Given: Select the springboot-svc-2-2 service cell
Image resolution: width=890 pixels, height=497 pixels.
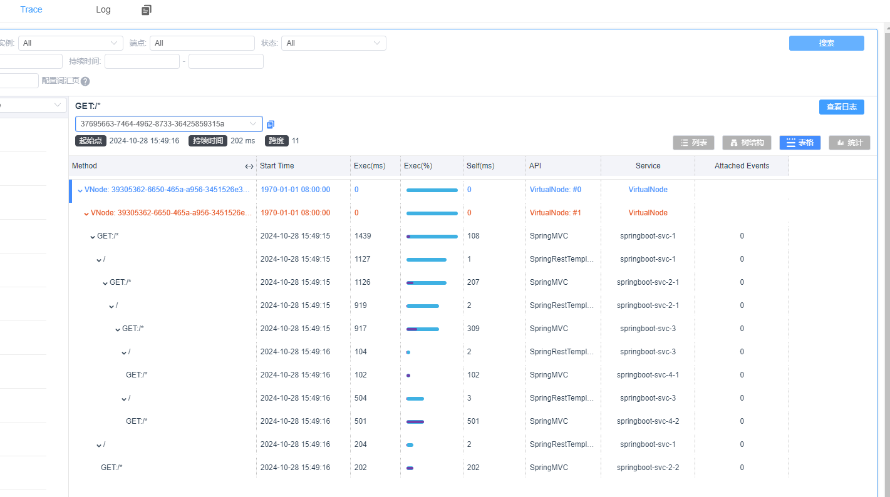Looking at the screenshot, I should click(x=648, y=468).
